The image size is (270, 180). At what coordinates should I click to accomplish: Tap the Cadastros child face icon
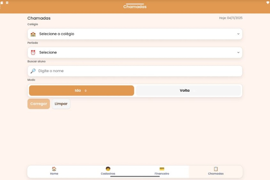[108, 169]
